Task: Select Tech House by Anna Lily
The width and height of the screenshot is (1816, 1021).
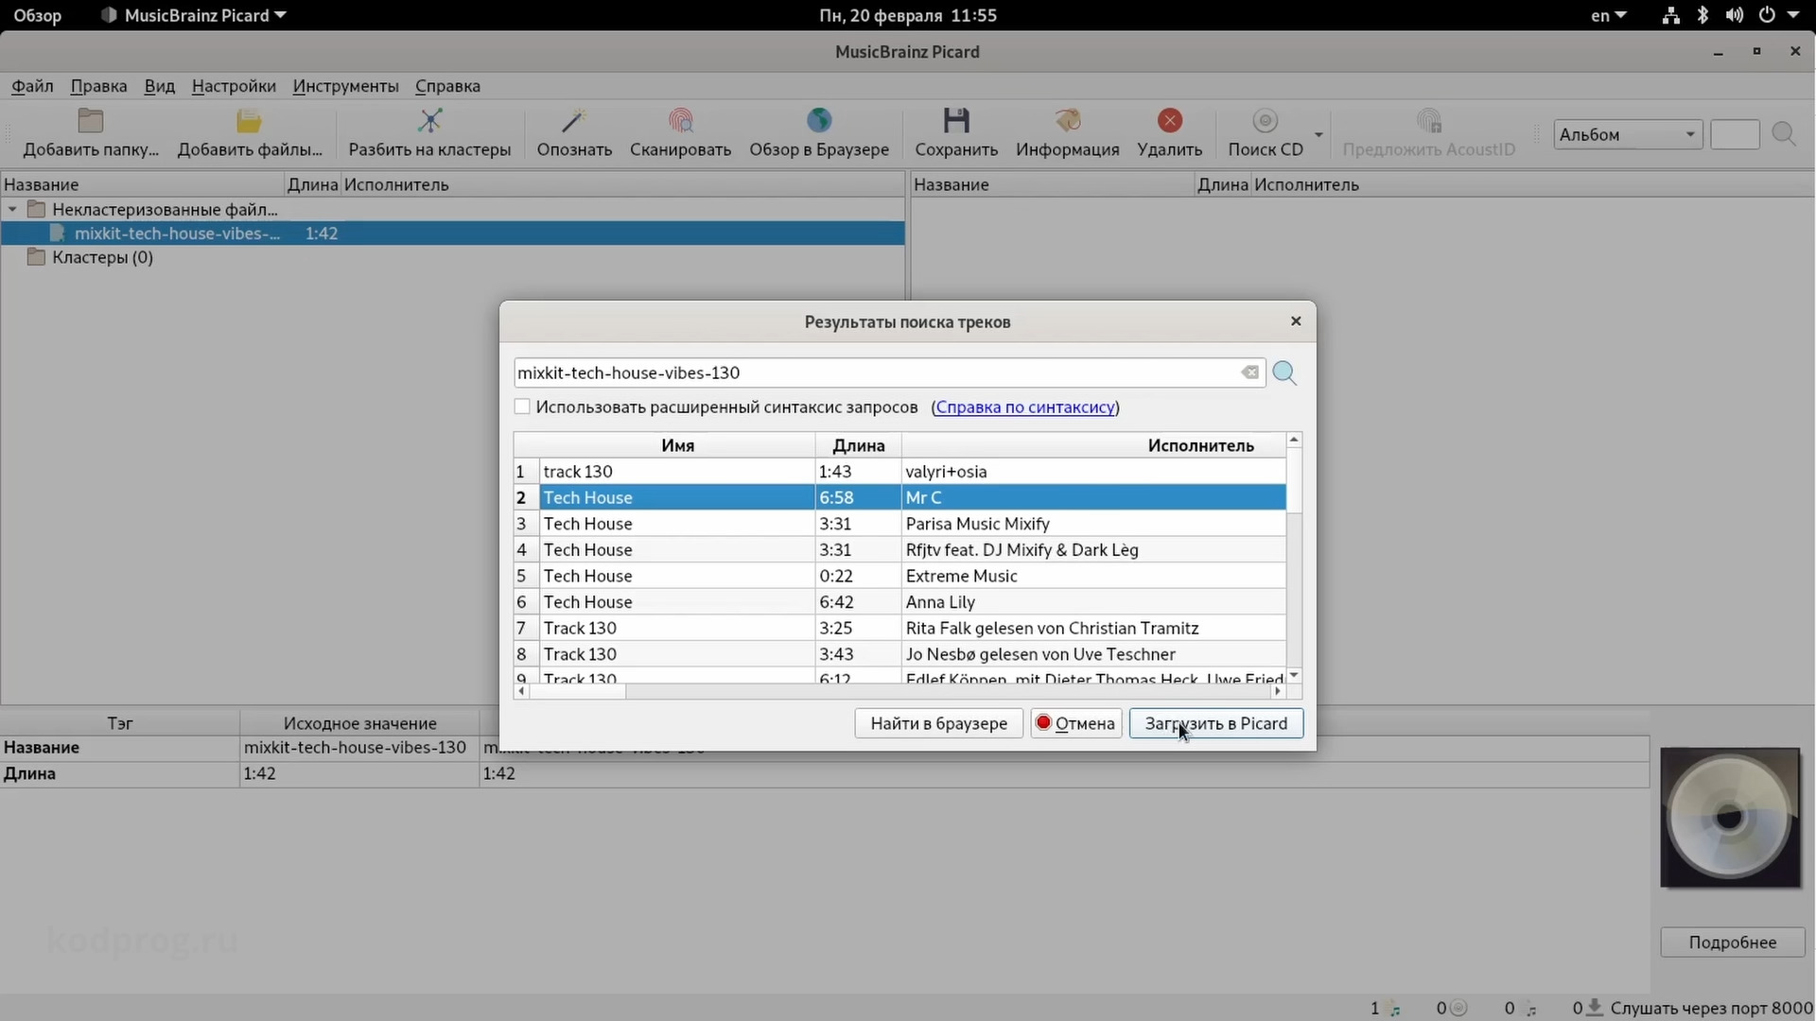Action: click(x=899, y=601)
